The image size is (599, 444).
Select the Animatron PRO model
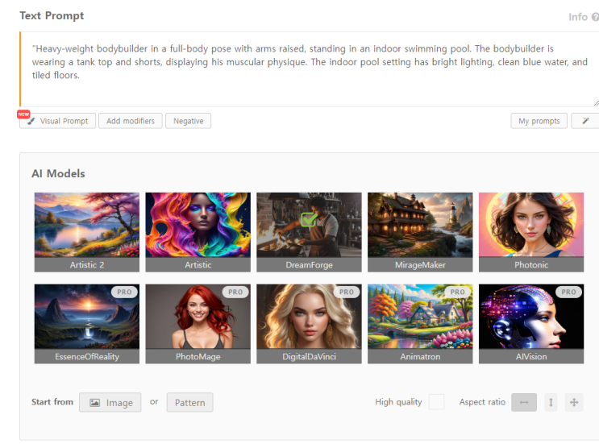[420, 324]
